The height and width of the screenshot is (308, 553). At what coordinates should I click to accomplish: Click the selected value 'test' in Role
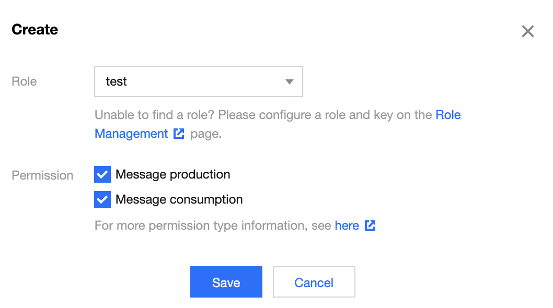pyautogui.click(x=116, y=81)
